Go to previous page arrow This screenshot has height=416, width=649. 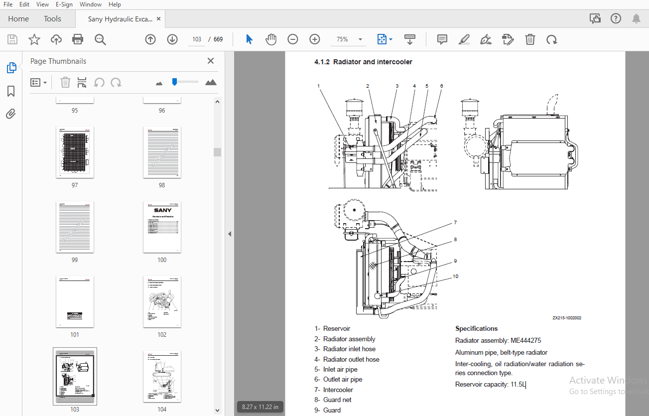tap(150, 39)
